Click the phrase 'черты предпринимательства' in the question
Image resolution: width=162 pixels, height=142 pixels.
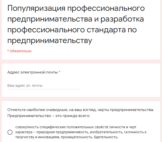[x=125, y=110]
